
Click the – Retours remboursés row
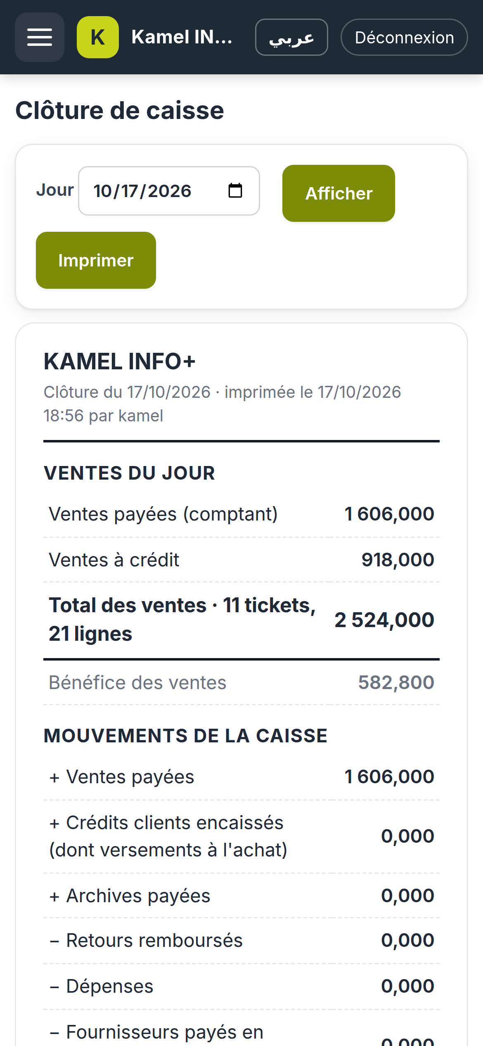[241, 941]
